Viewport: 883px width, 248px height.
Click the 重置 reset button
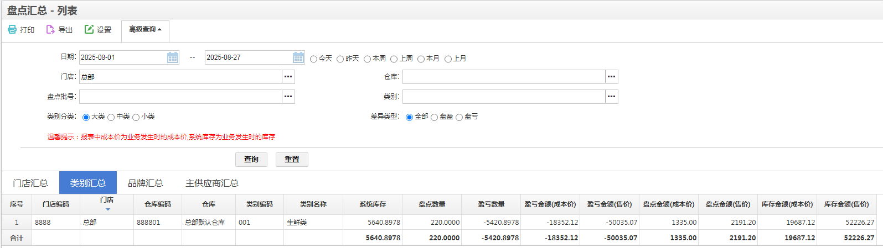click(292, 160)
